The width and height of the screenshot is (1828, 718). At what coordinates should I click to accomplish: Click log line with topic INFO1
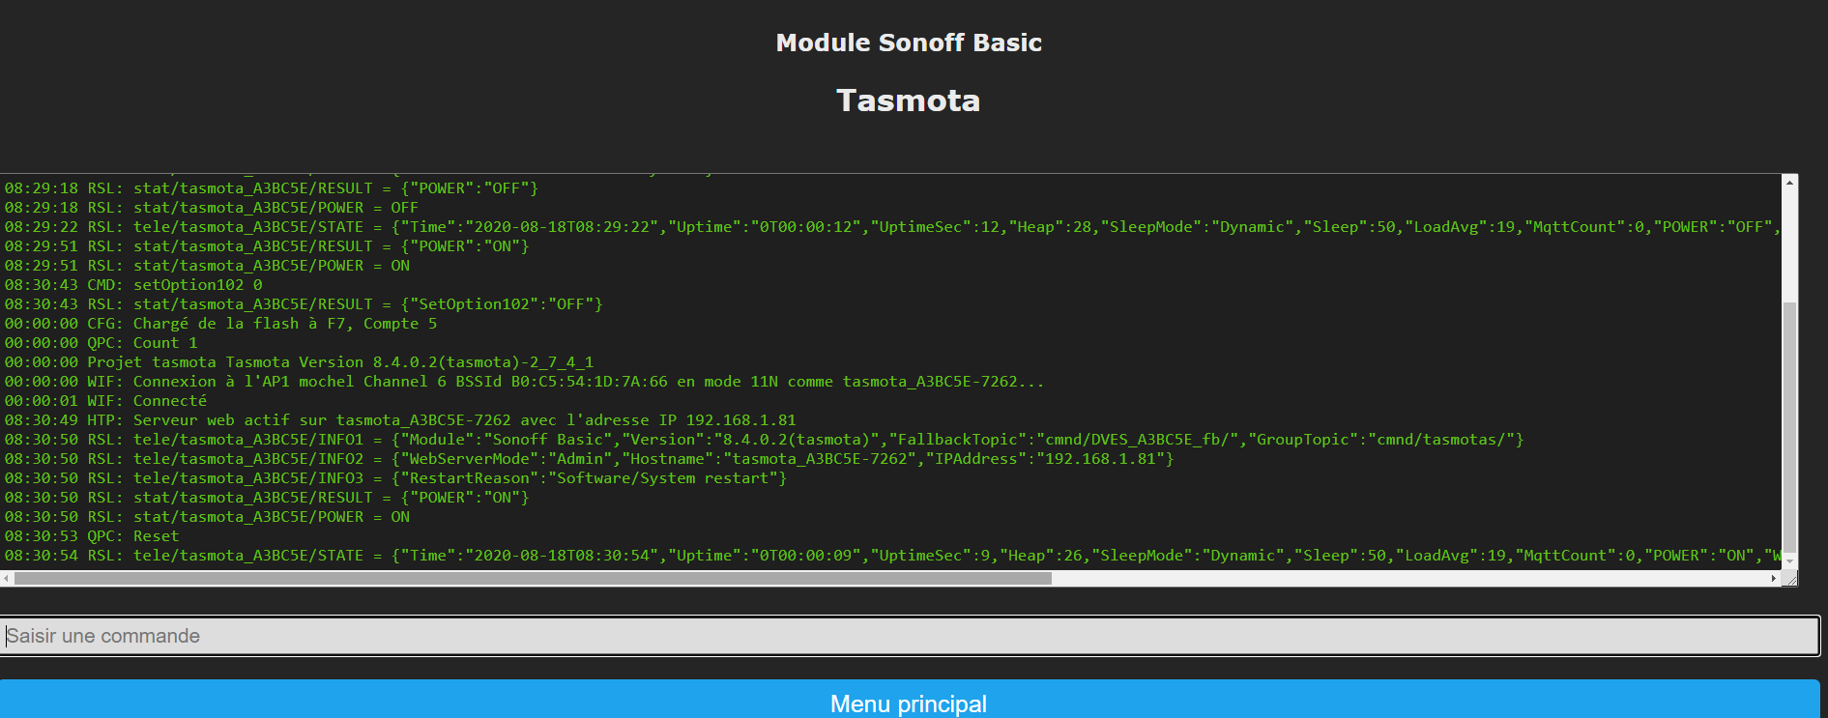point(764,439)
